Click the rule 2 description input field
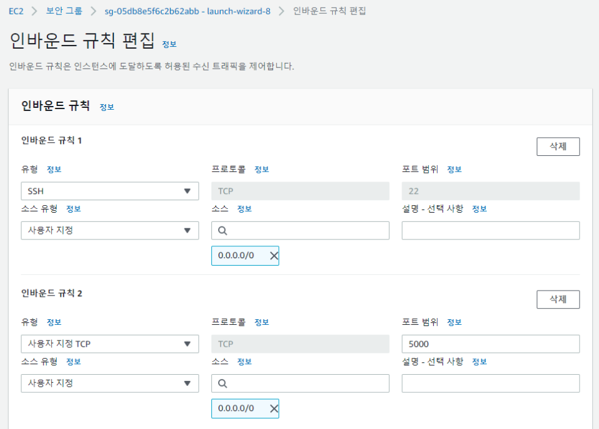This screenshot has width=599, height=429. click(491, 383)
